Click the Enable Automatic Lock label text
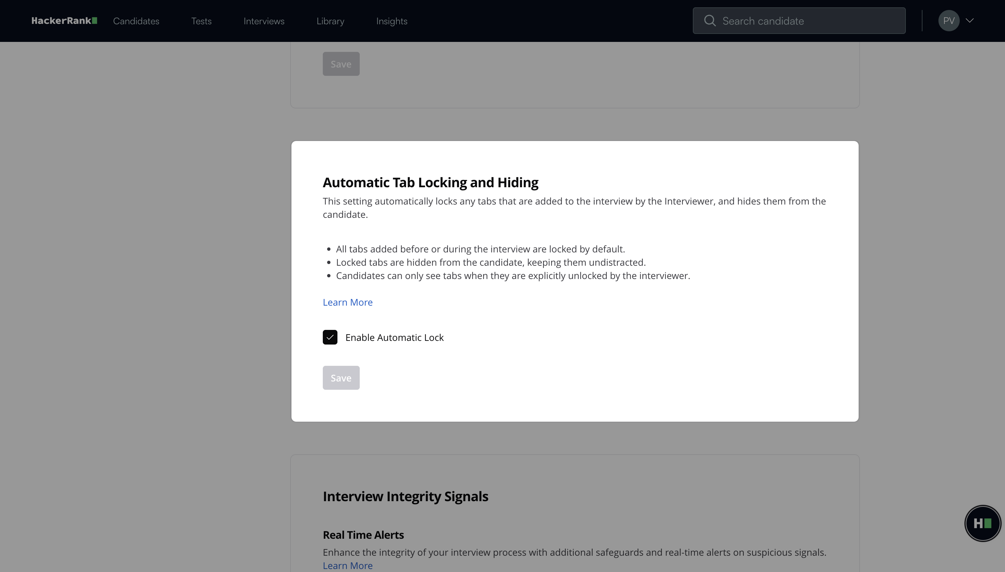This screenshot has width=1005, height=572. click(x=394, y=338)
